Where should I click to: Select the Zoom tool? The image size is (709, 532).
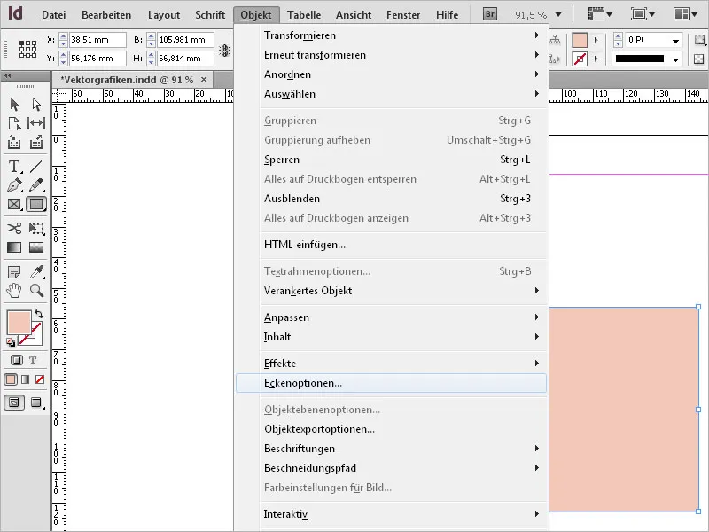(x=36, y=291)
